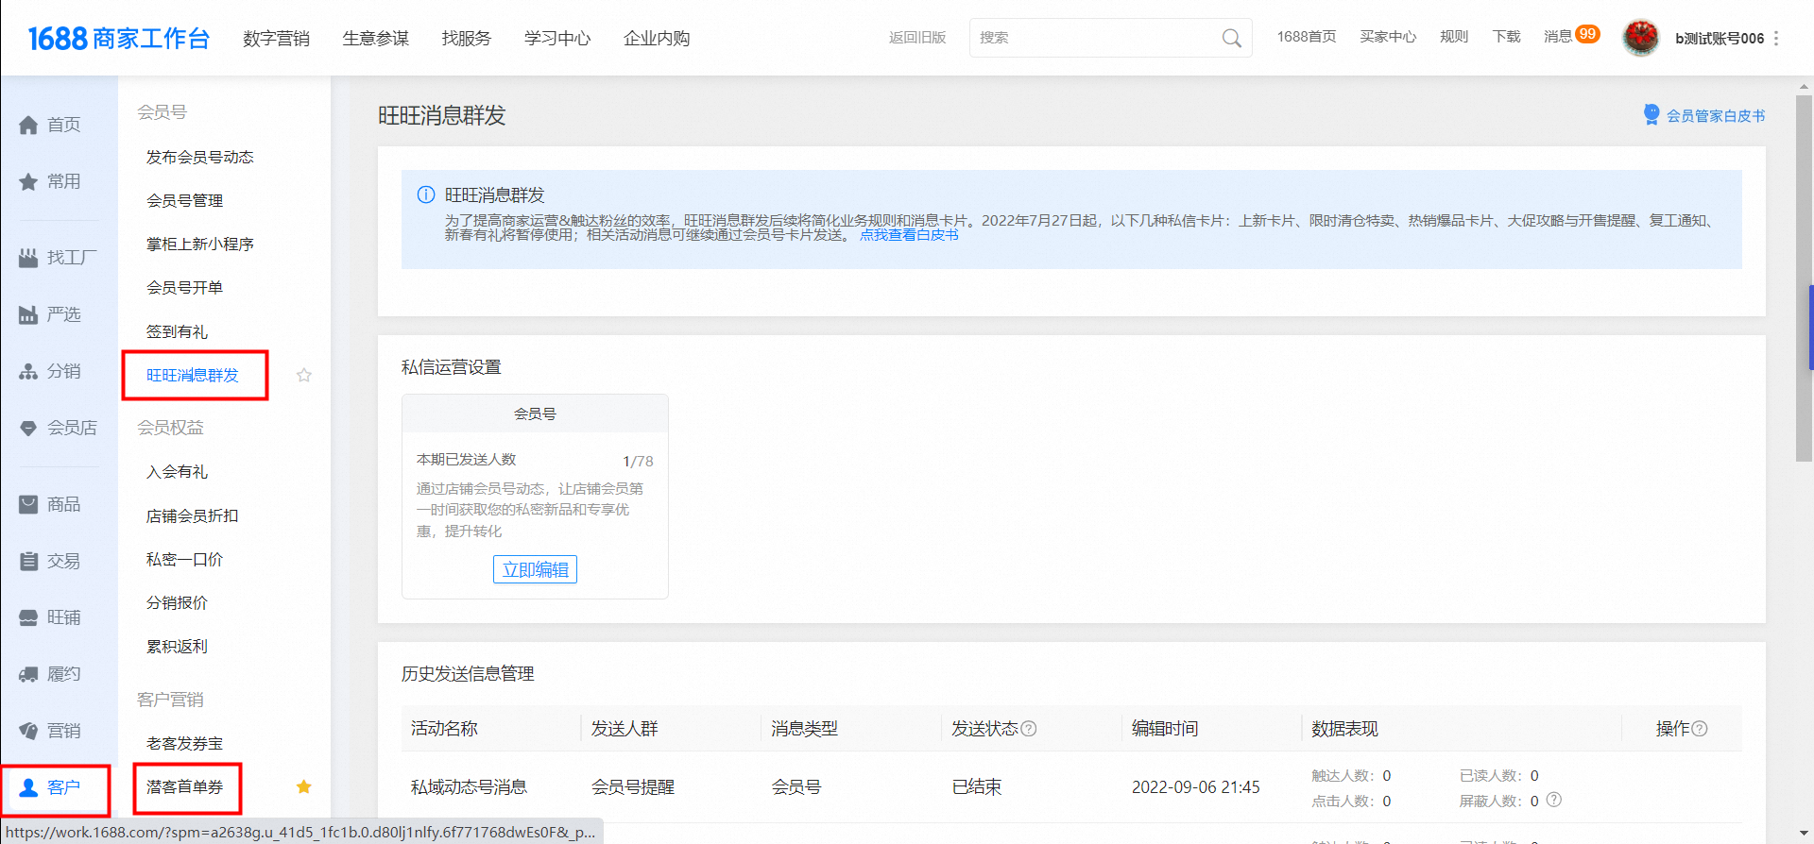Viewport: 1814px width, 844px height.
Task: Open the 学习中心 top menu
Action: tap(557, 39)
